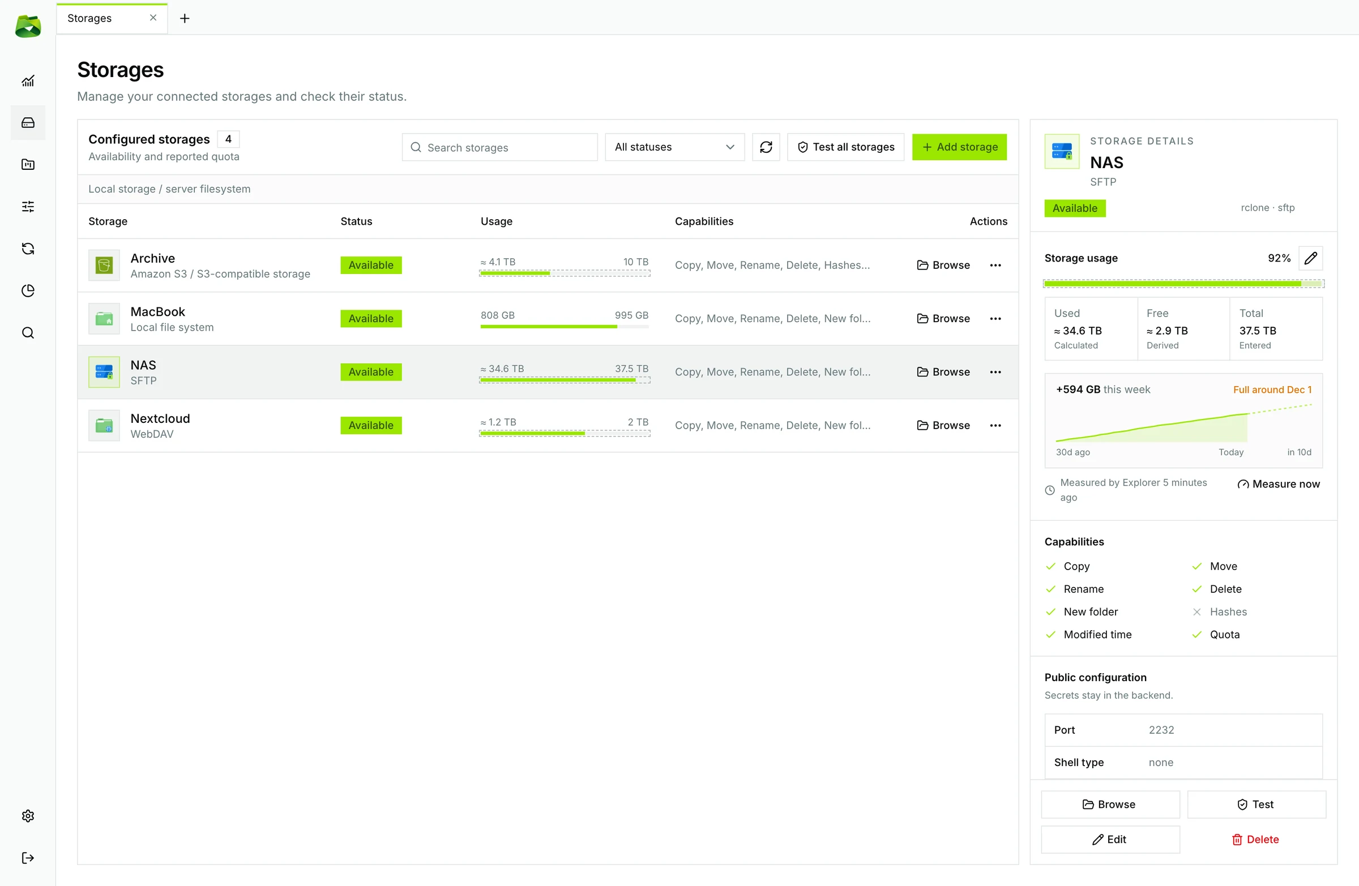The height and width of the screenshot is (886, 1359).
Task: Open the gear settings icon in sidebar
Action: tap(28, 816)
